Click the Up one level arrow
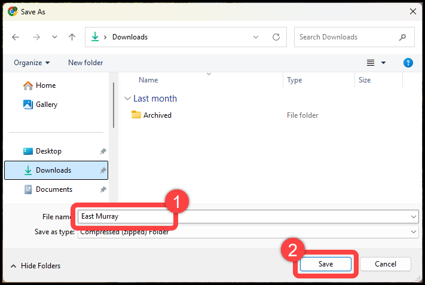The width and height of the screenshot is (425, 285). click(72, 37)
